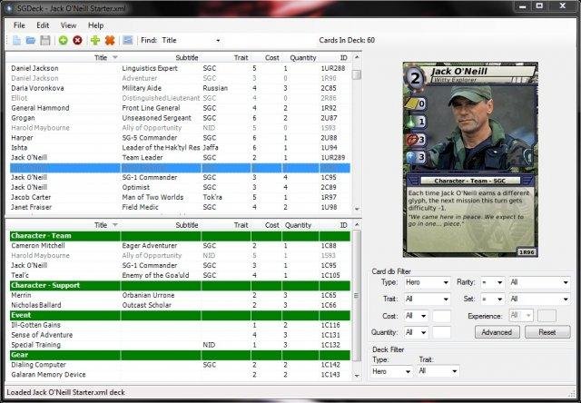
Task: Click the Gear group header
Action: pos(180,355)
